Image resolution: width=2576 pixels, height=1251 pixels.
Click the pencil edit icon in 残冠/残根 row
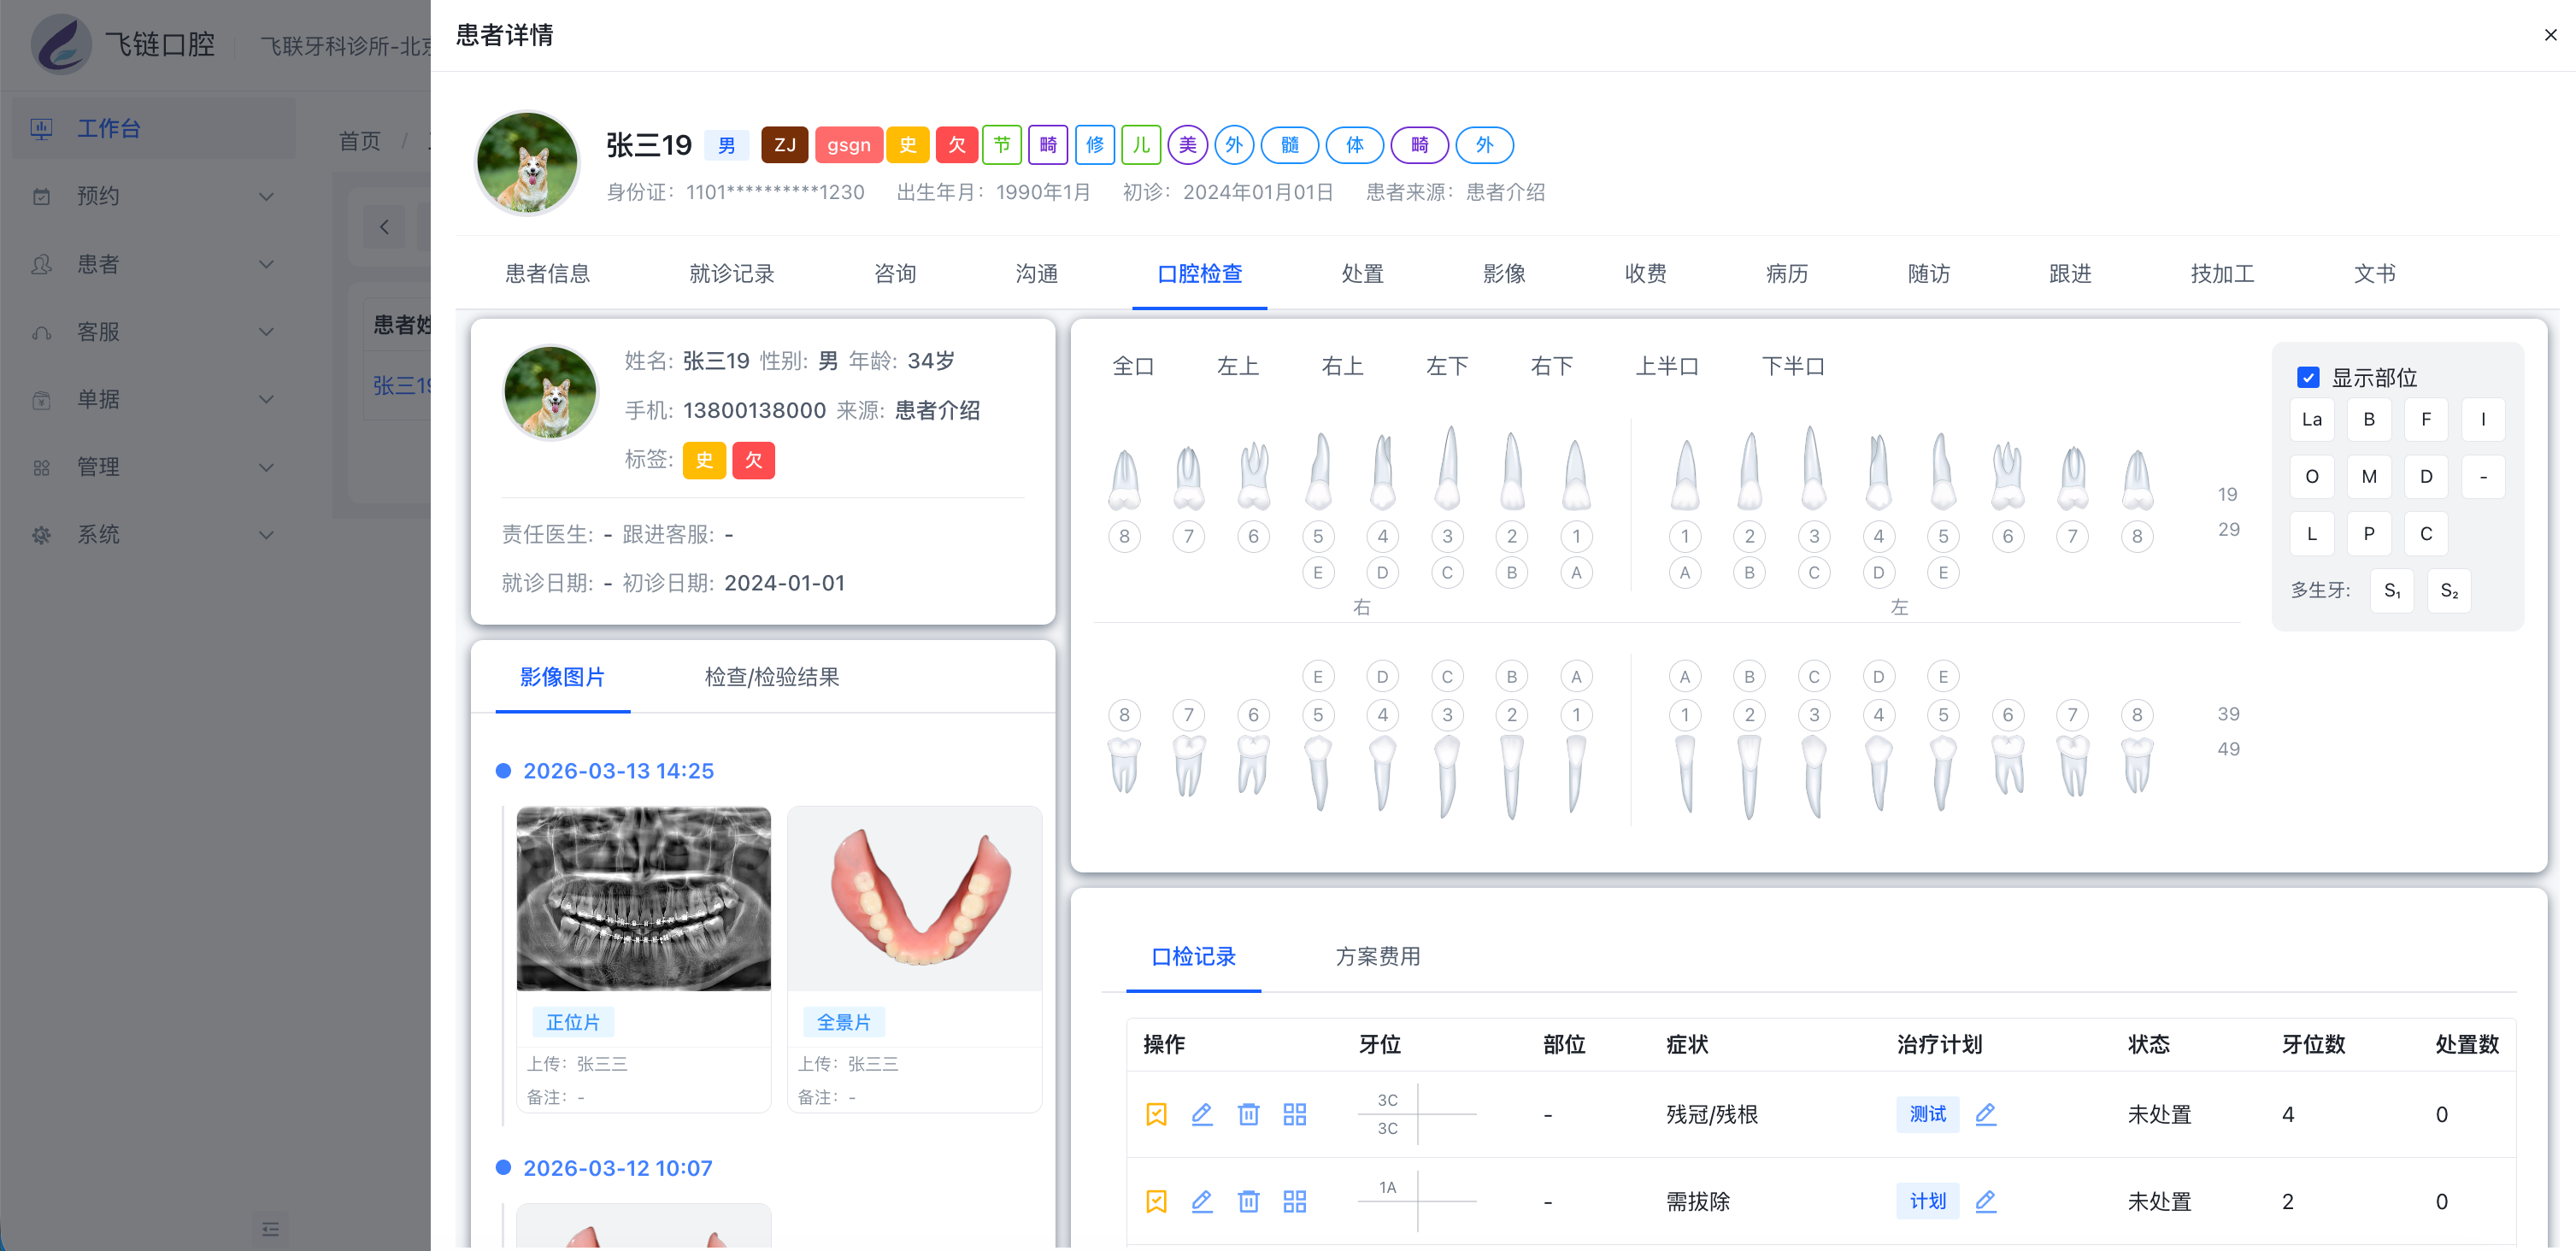pyautogui.click(x=1202, y=1114)
